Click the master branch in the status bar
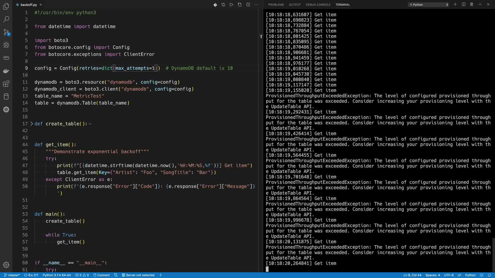Screen dimensions: 495x278 [x=12, y=275]
